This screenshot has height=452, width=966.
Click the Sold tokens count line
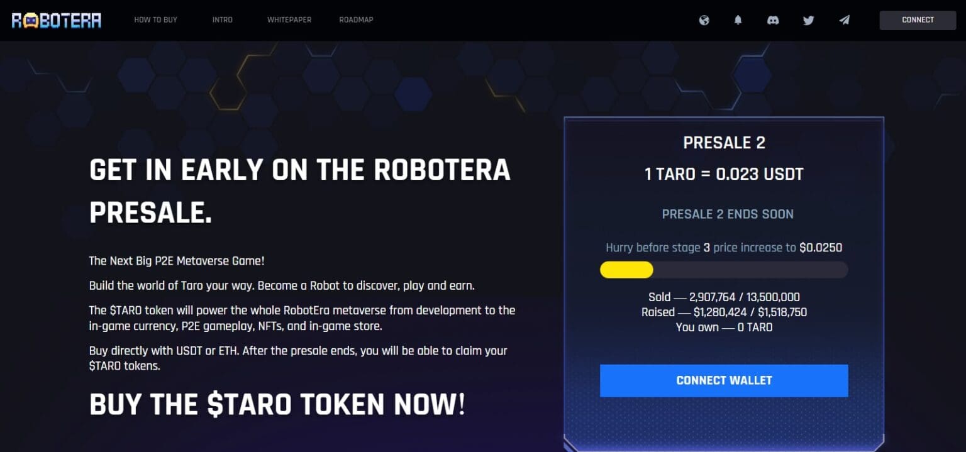[x=724, y=297]
